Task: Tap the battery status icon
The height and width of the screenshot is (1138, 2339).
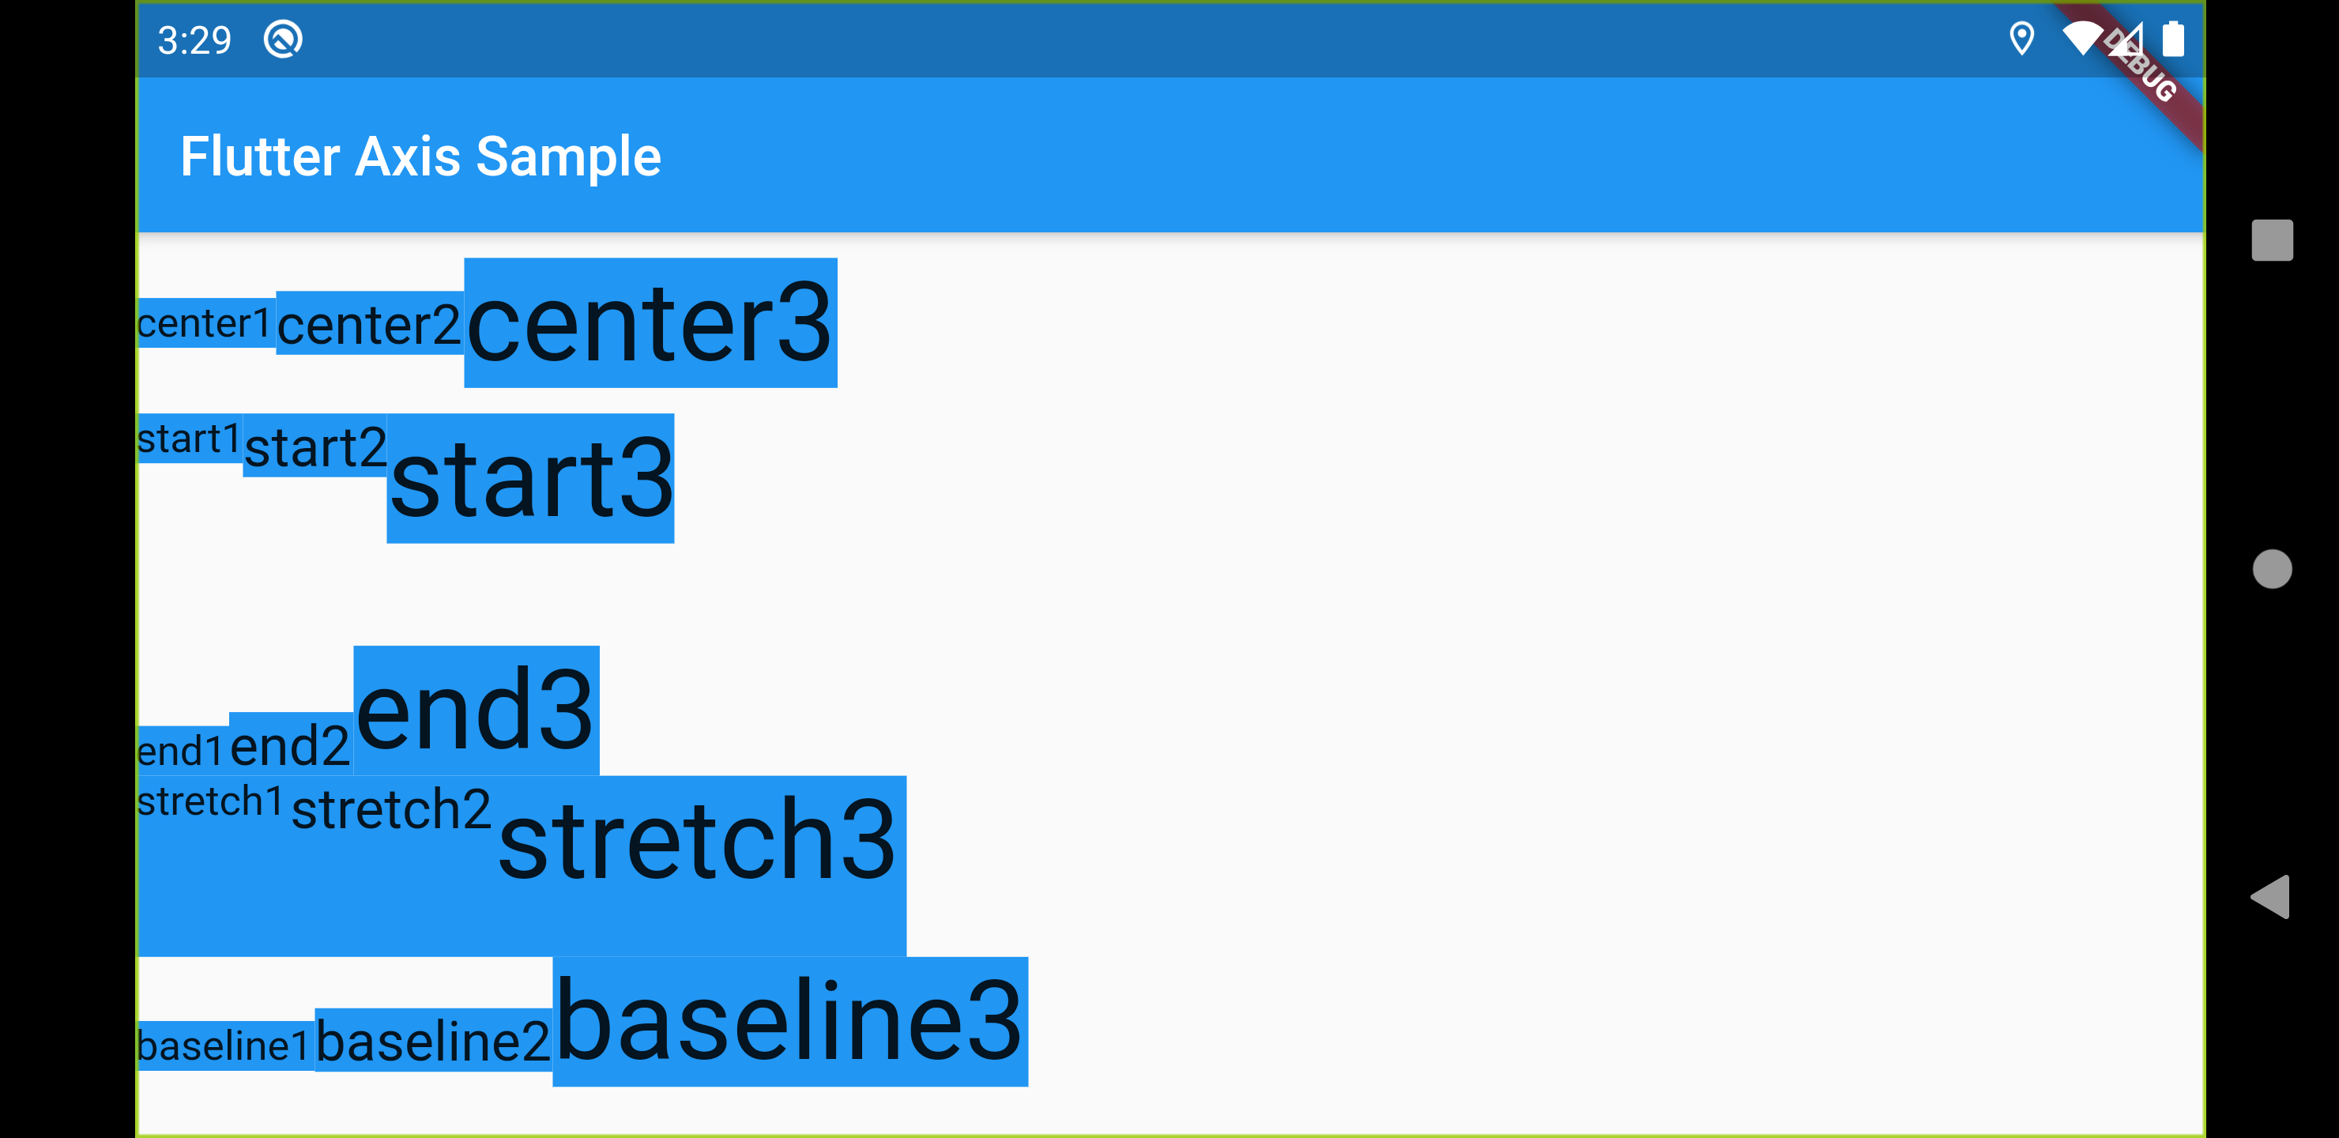Action: (2173, 39)
